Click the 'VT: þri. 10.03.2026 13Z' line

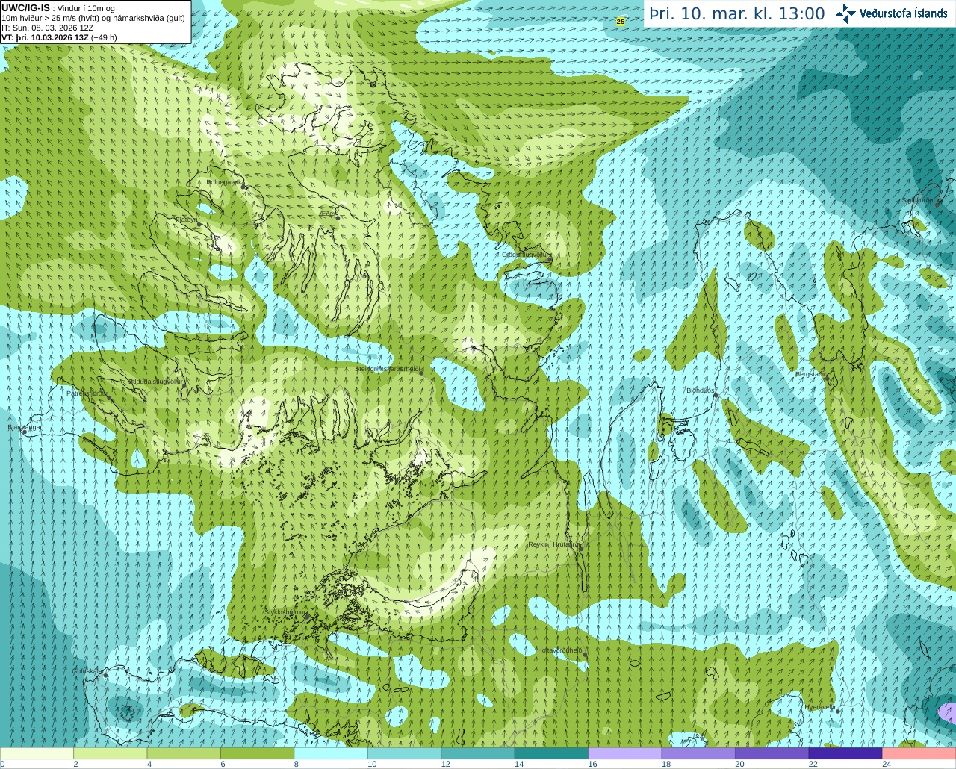tap(59, 37)
